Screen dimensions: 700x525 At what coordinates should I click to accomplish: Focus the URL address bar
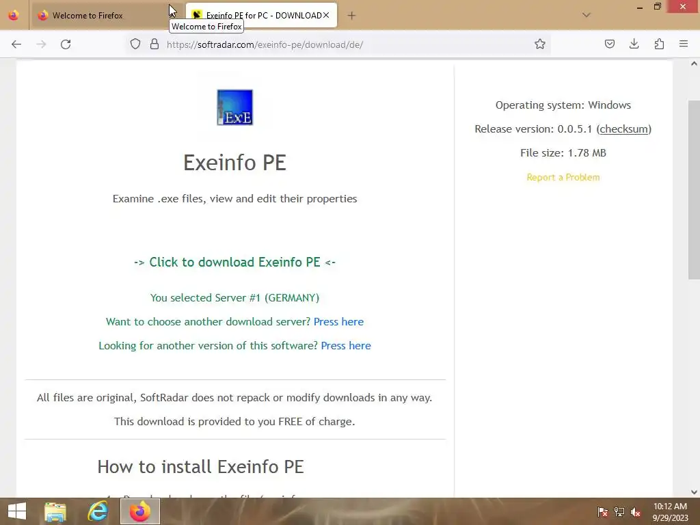pyautogui.click(x=339, y=44)
